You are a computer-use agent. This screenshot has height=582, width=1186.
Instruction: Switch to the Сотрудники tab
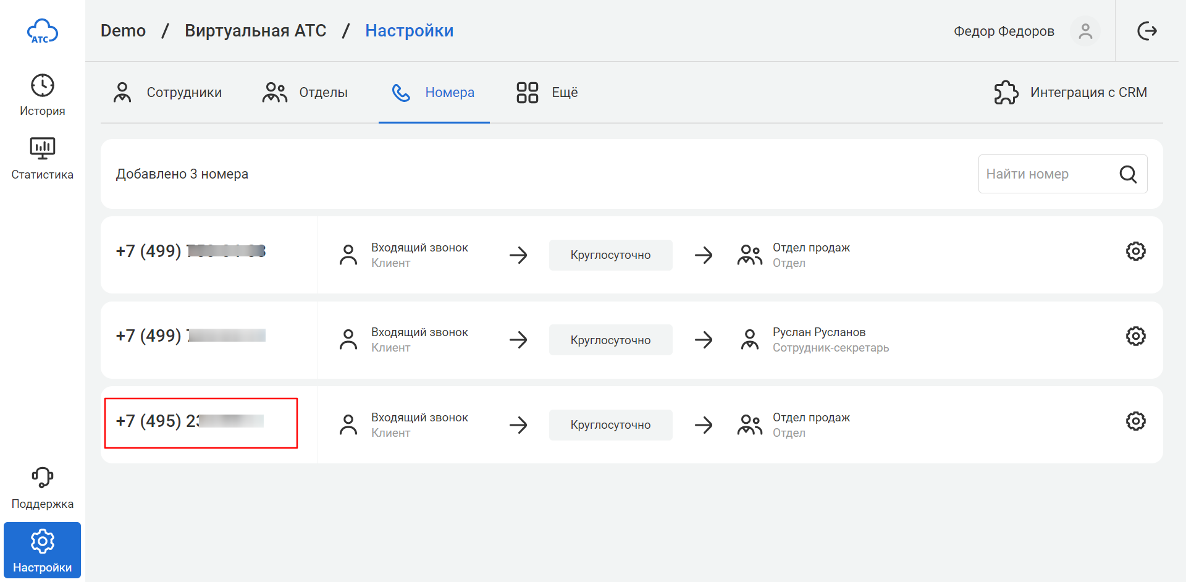(167, 93)
